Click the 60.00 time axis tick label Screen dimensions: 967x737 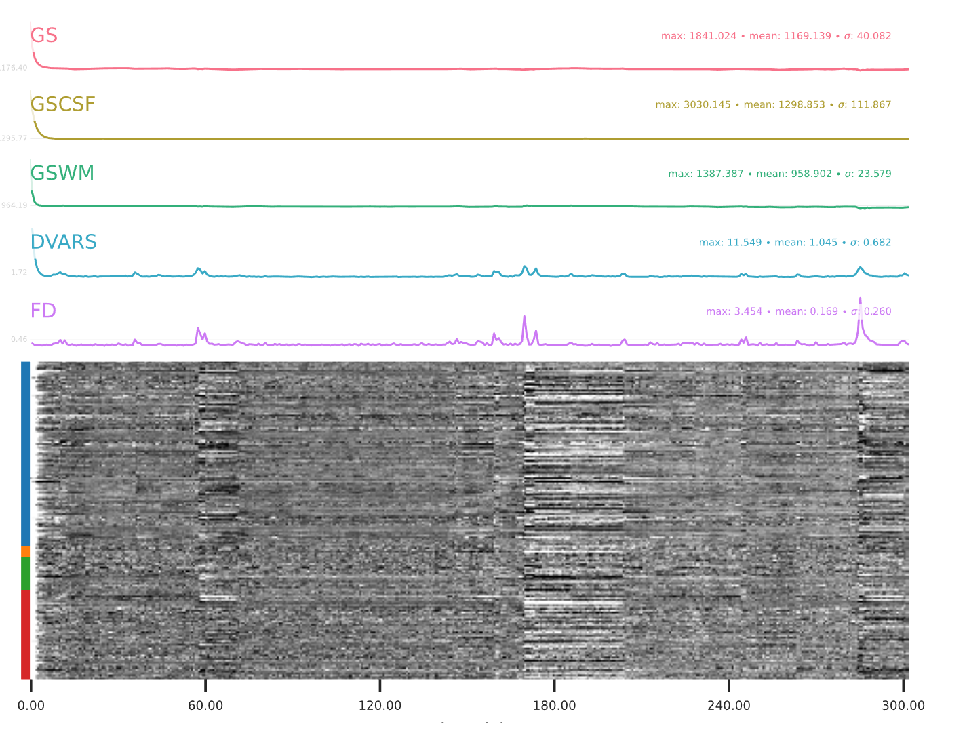click(x=205, y=706)
